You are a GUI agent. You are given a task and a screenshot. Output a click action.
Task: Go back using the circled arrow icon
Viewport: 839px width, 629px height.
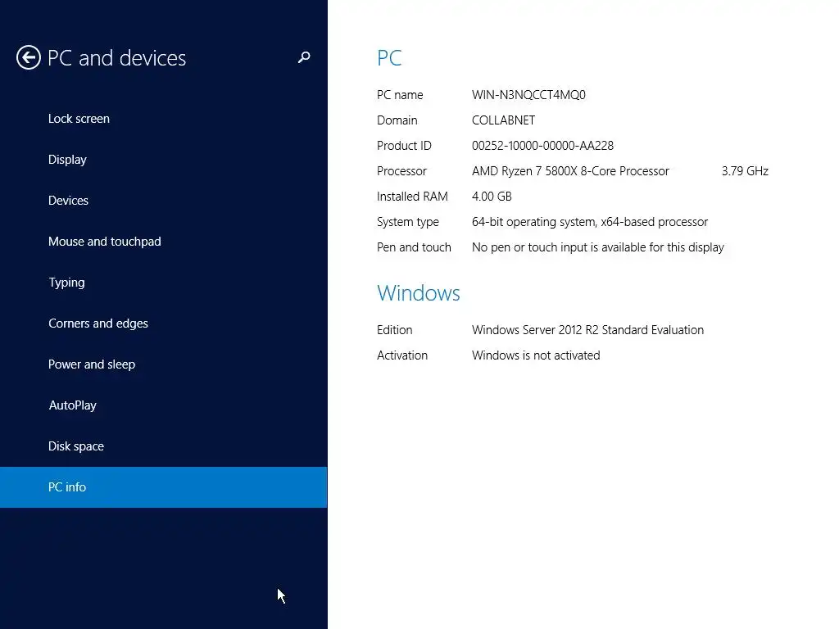[29, 57]
